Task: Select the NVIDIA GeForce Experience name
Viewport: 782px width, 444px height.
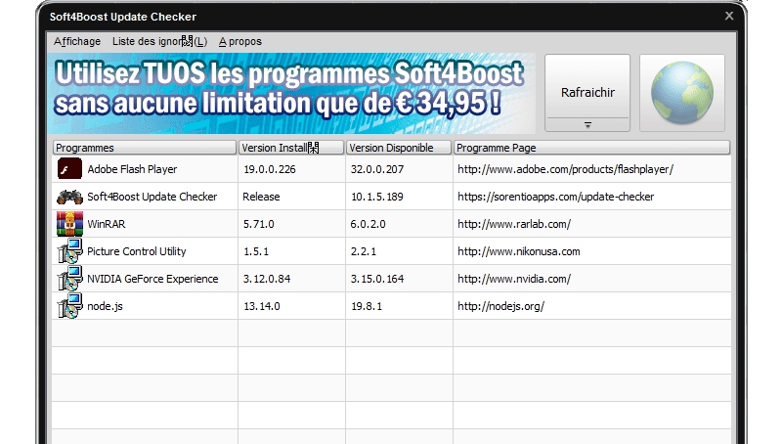Action: tap(152, 279)
